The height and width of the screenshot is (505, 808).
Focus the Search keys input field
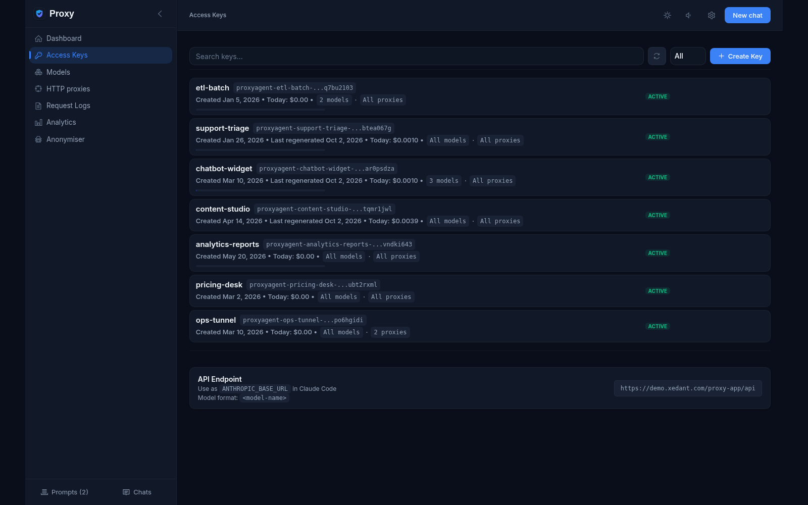click(416, 56)
